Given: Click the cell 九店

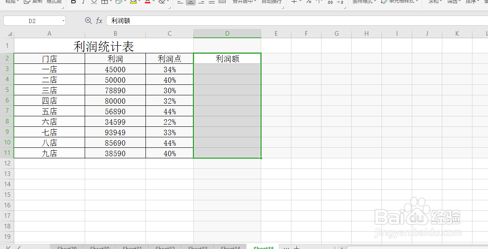Looking at the screenshot, I should pyautogui.click(x=49, y=153).
